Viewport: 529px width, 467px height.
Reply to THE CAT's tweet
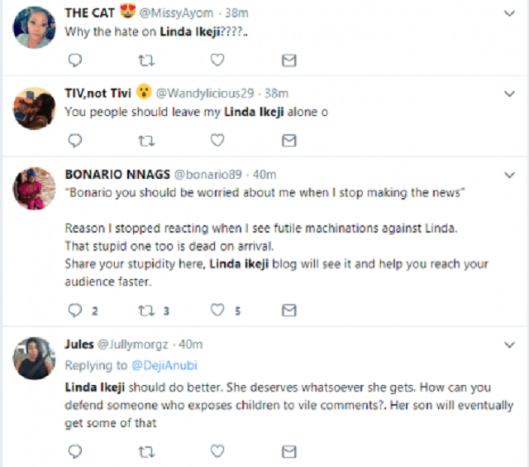(74, 60)
